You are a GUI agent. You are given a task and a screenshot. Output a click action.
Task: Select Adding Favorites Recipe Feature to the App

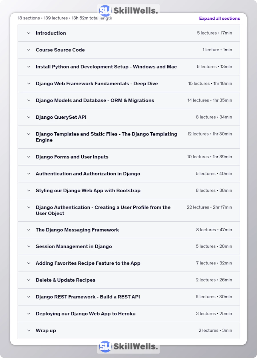pos(88,263)
